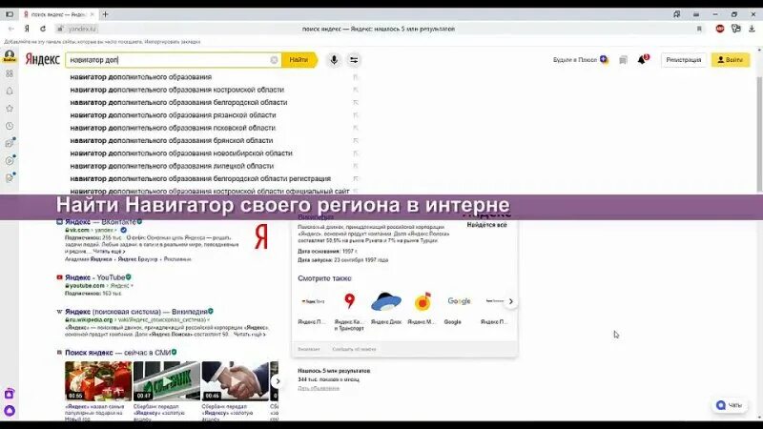Click the Google logo in see-also row
The width and height of the screenshot is (763, 429).
point(459,301)
